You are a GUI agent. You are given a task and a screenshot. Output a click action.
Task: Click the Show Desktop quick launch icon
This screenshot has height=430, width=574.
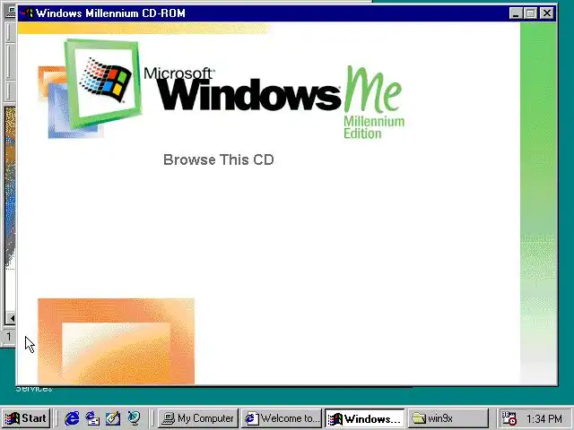pos(113,418)
